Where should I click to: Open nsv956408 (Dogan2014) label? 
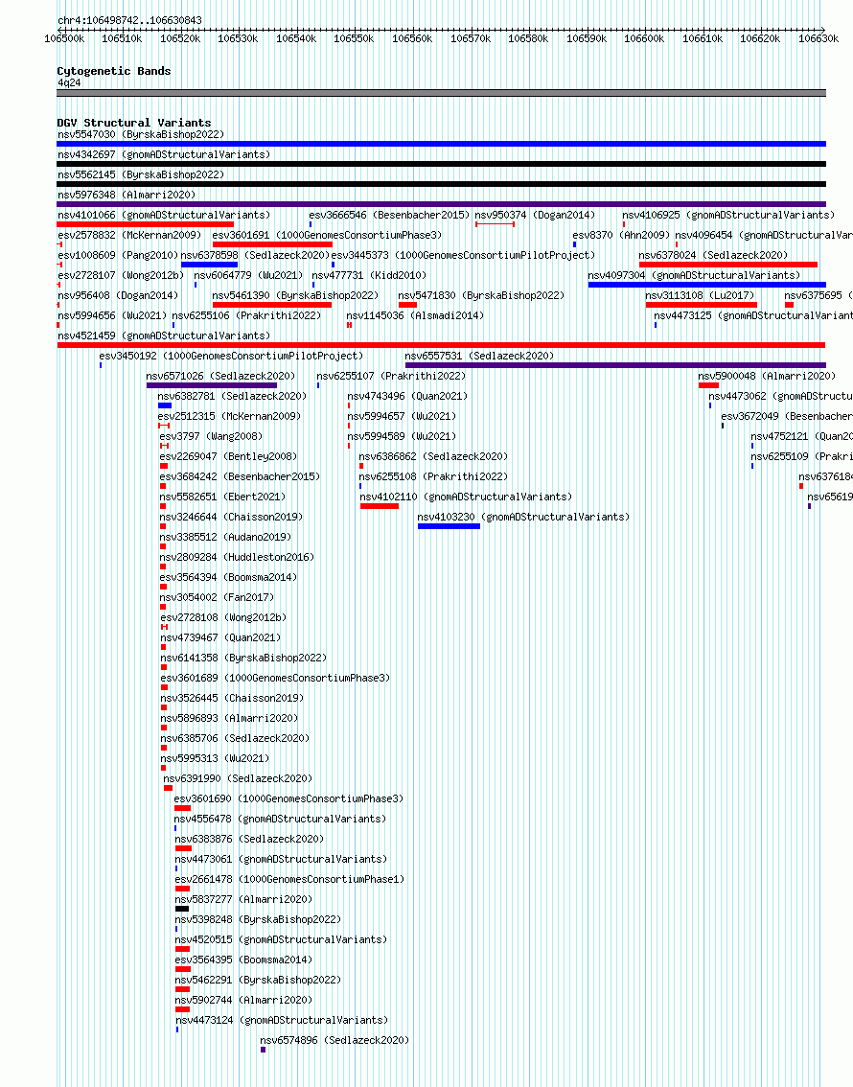pyautogui.click(x=118, y=295)
